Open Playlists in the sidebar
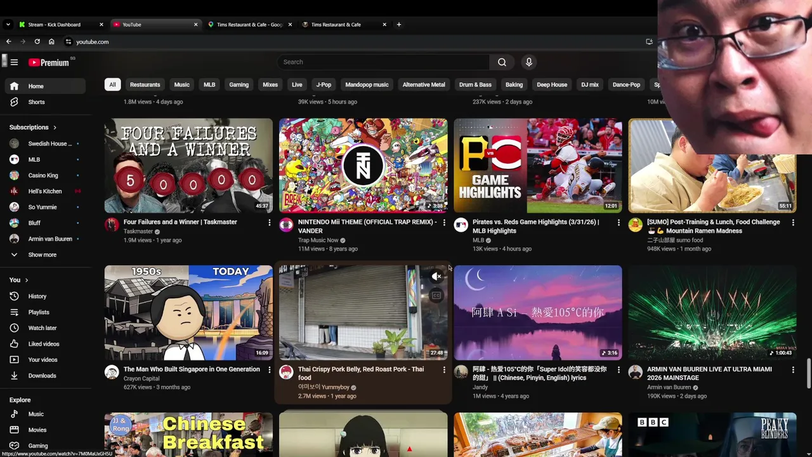The width and height of the screenshot is (812, 457). click(45, 312)
